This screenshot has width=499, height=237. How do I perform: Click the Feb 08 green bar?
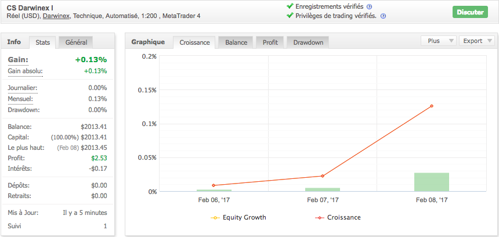[432, 182]
